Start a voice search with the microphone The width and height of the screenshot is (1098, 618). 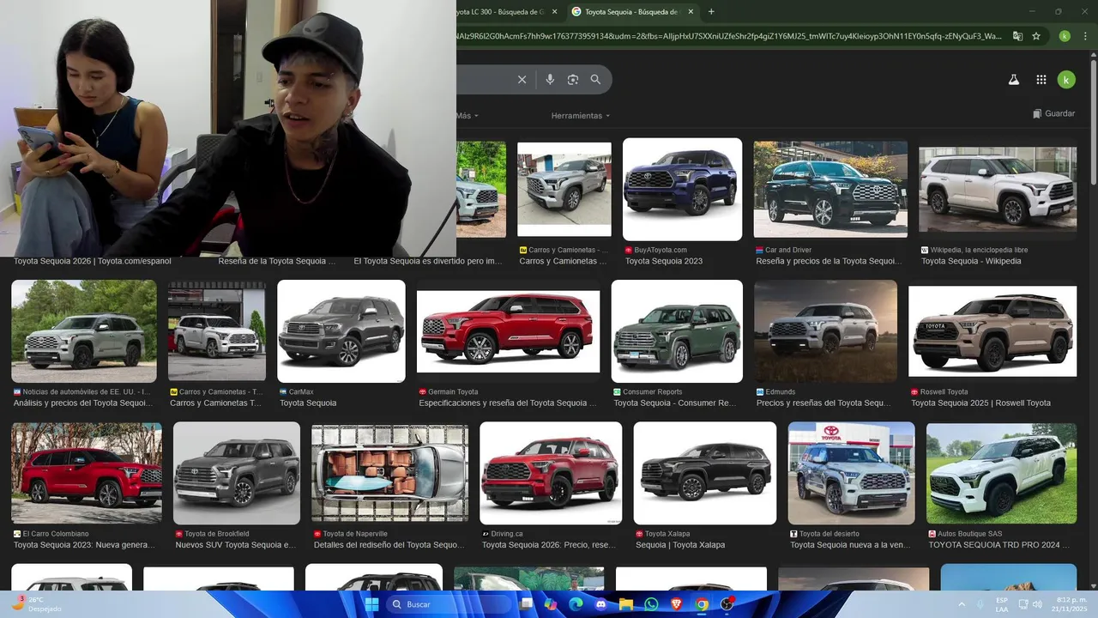[550, 80]
